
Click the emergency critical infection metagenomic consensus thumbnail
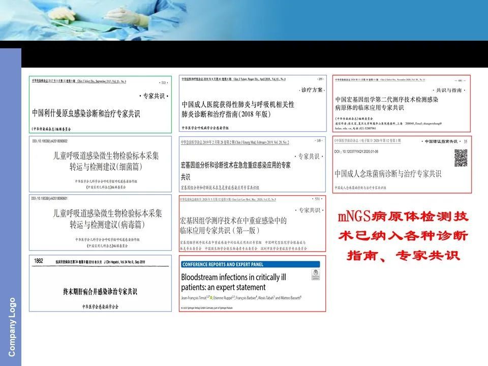point(253,164)
